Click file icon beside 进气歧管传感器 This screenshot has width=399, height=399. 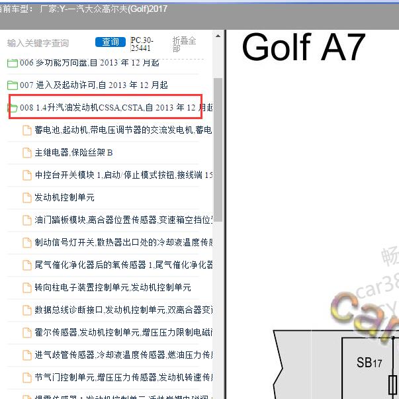point(27,355)
